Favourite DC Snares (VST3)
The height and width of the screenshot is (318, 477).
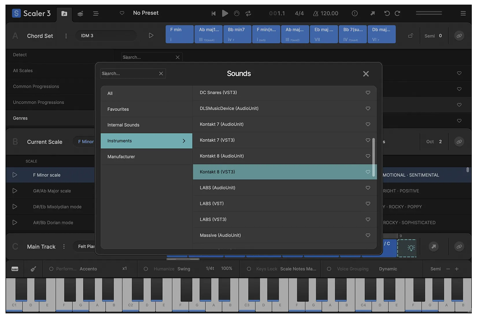click(368, 93)
